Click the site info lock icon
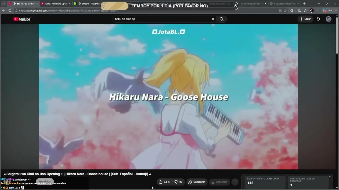 16,11
